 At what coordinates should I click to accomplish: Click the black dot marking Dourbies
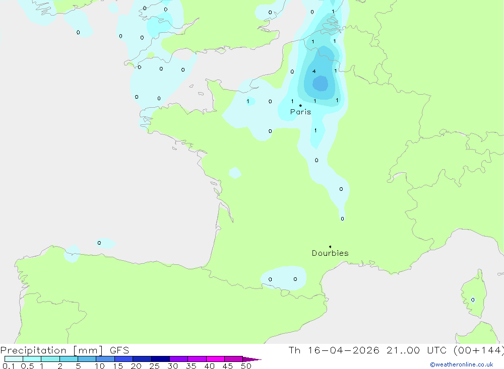click(330, 247)
